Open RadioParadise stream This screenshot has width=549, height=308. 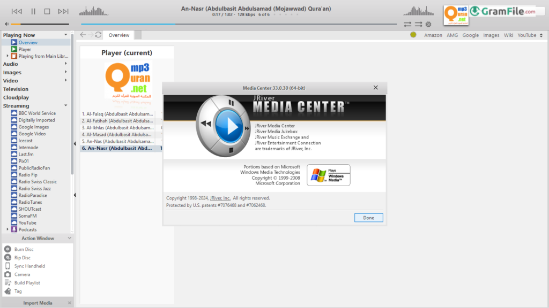33,196
